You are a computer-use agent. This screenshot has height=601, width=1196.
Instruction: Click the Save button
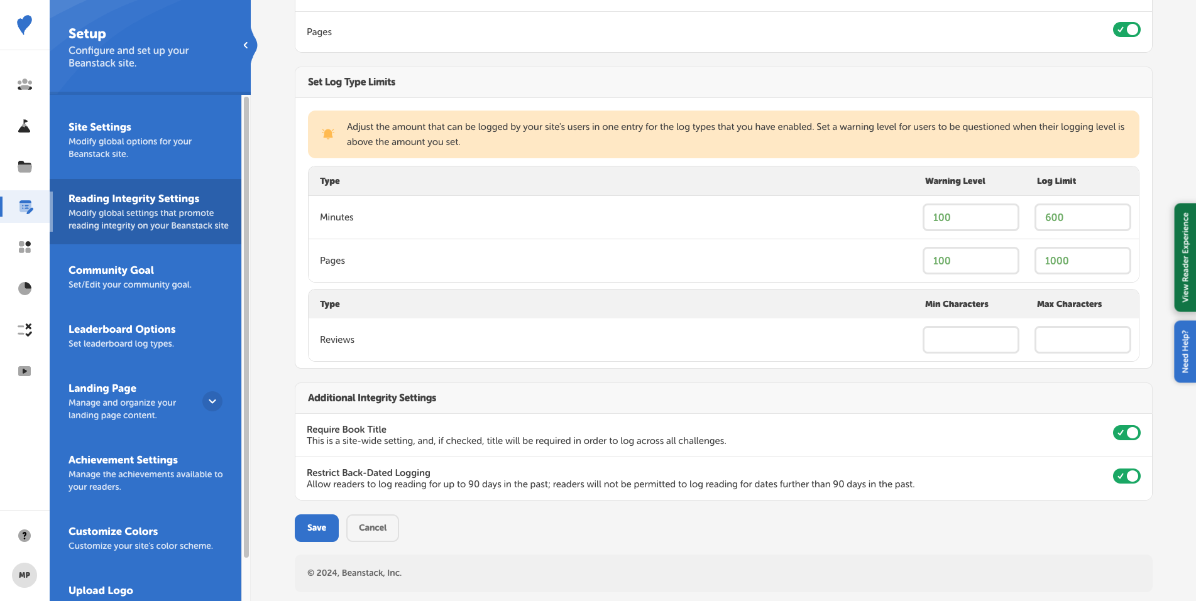coord(317,528)
